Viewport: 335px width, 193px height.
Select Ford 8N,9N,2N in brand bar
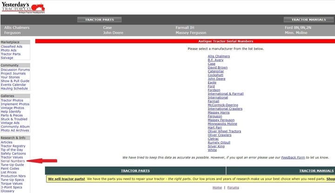coord(298,27)
